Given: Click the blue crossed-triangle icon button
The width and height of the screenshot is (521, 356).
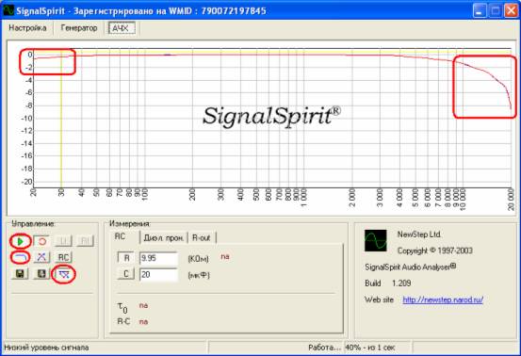Looking at the screenshot, I should coord(64,274).
